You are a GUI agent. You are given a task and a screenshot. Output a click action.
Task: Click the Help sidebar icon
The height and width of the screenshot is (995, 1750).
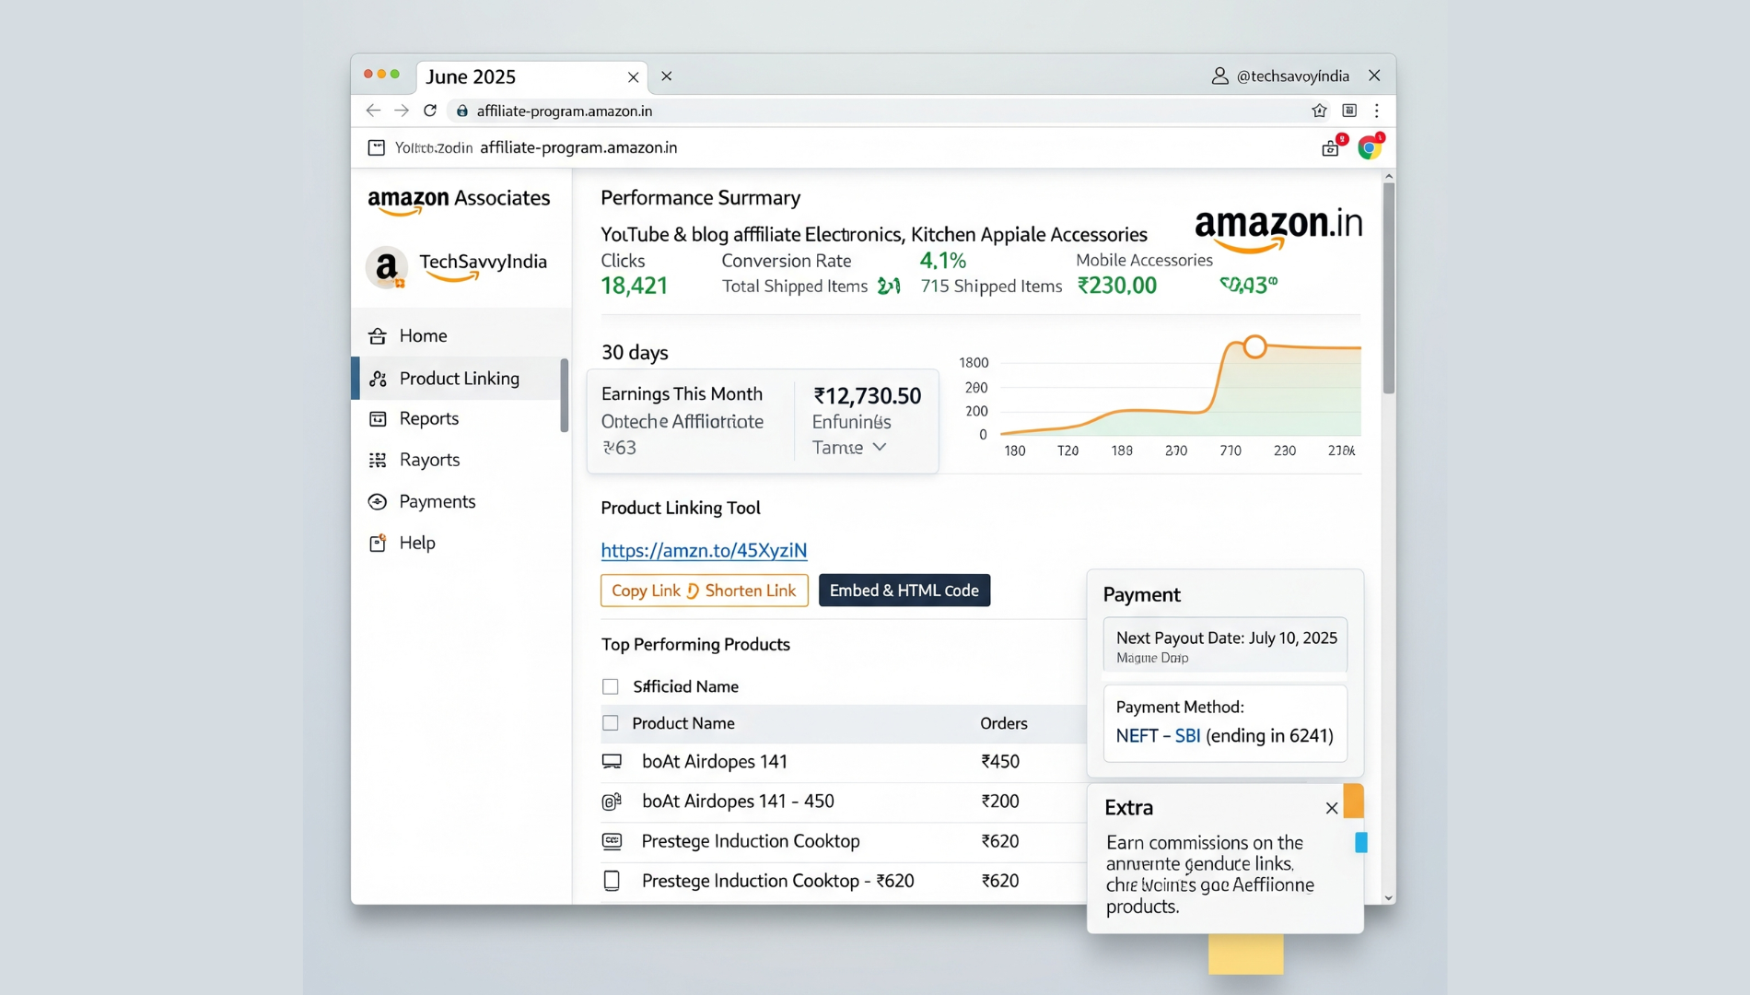(x=378, y=543)
